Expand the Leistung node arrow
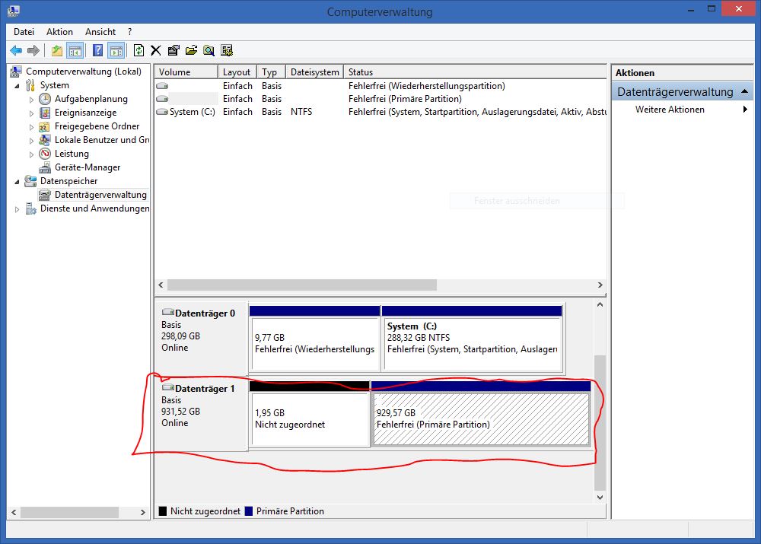Viewport: 761px width, 544px height. tap(31, 154)
